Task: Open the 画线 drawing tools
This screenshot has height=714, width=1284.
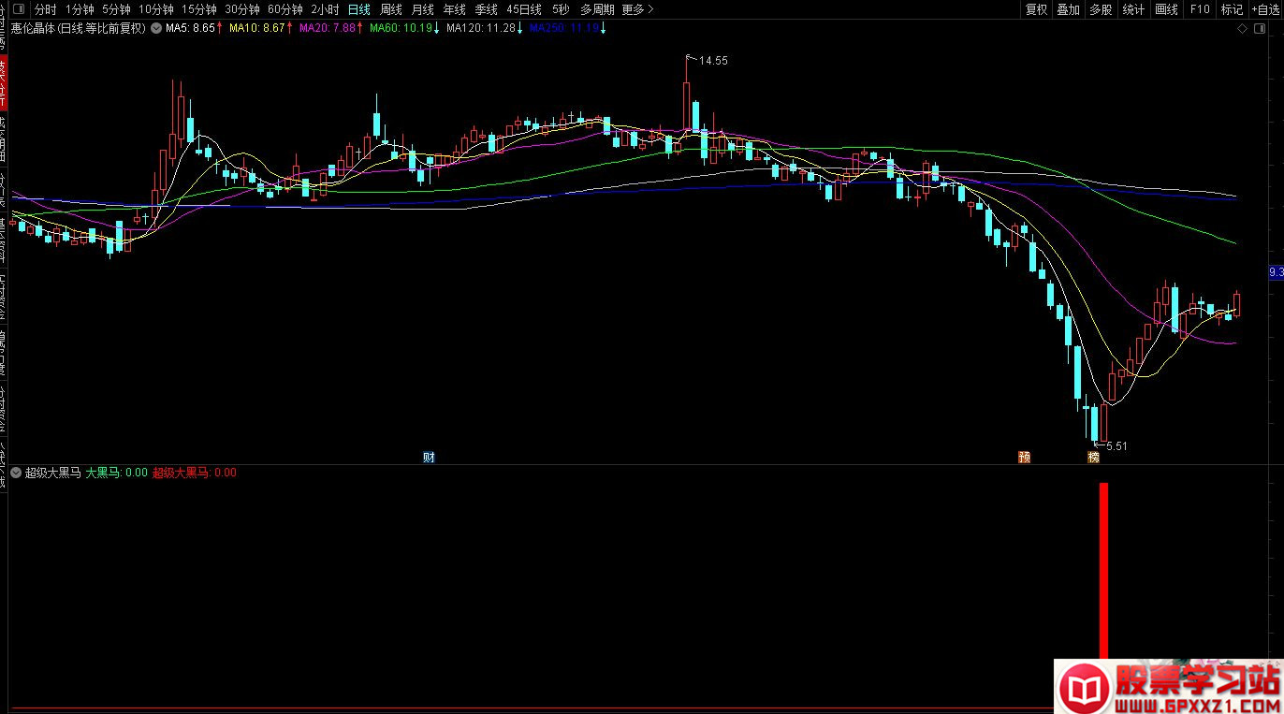Action: (x=1166, y=9)
